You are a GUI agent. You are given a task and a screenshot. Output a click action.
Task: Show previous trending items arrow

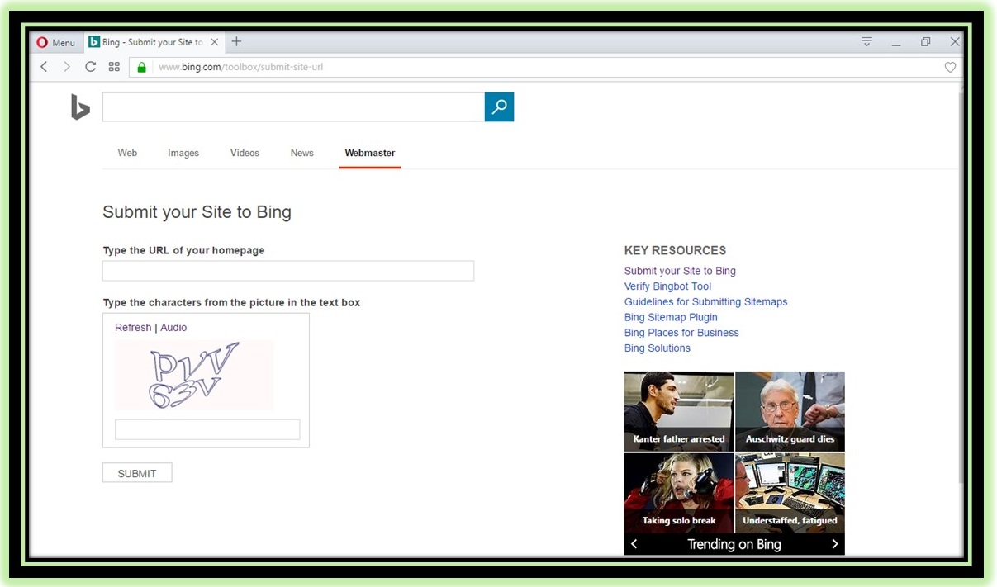click(x=634, y=544)
